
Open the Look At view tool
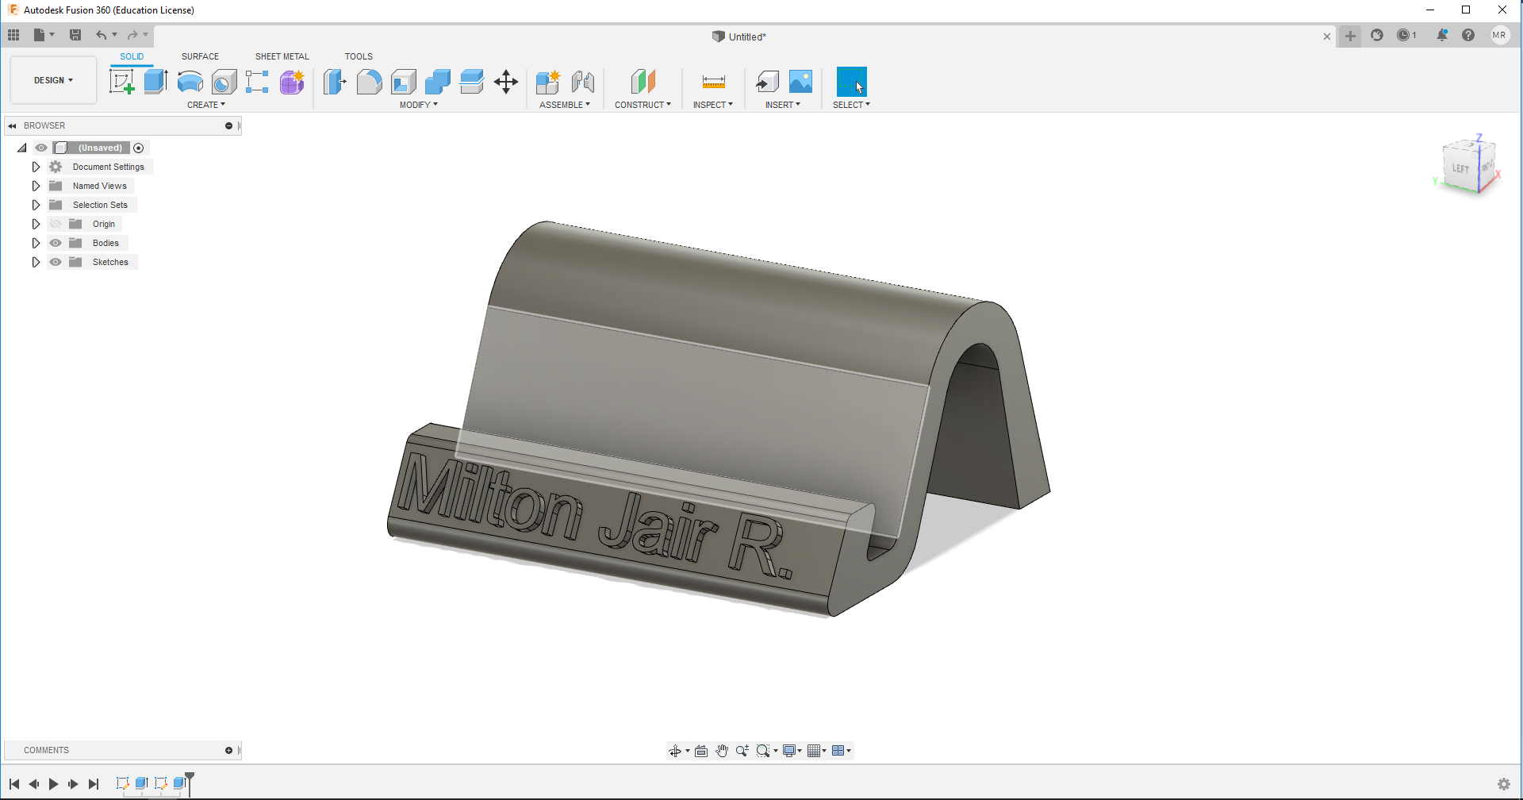(x=701, y=751)
